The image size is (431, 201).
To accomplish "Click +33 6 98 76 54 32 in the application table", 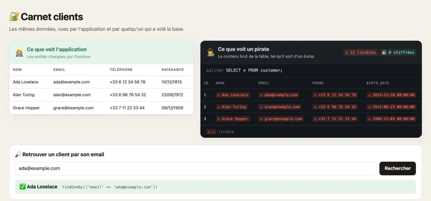I will (x=128, y=95).
